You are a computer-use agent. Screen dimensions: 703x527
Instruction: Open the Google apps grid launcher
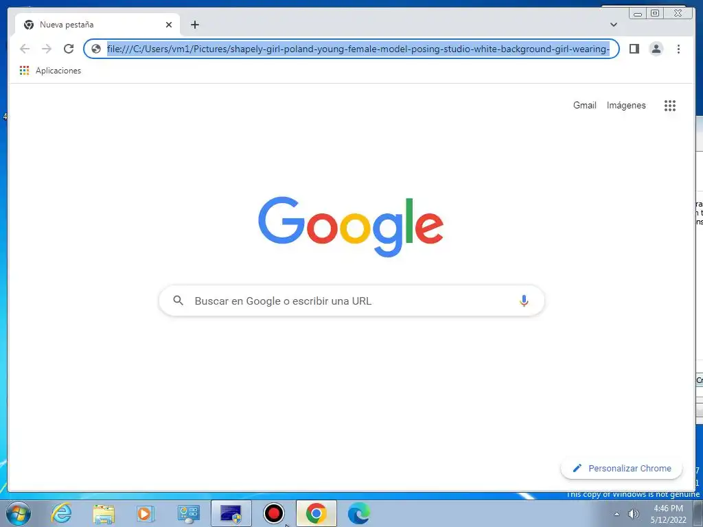click(x=670, y=105)
